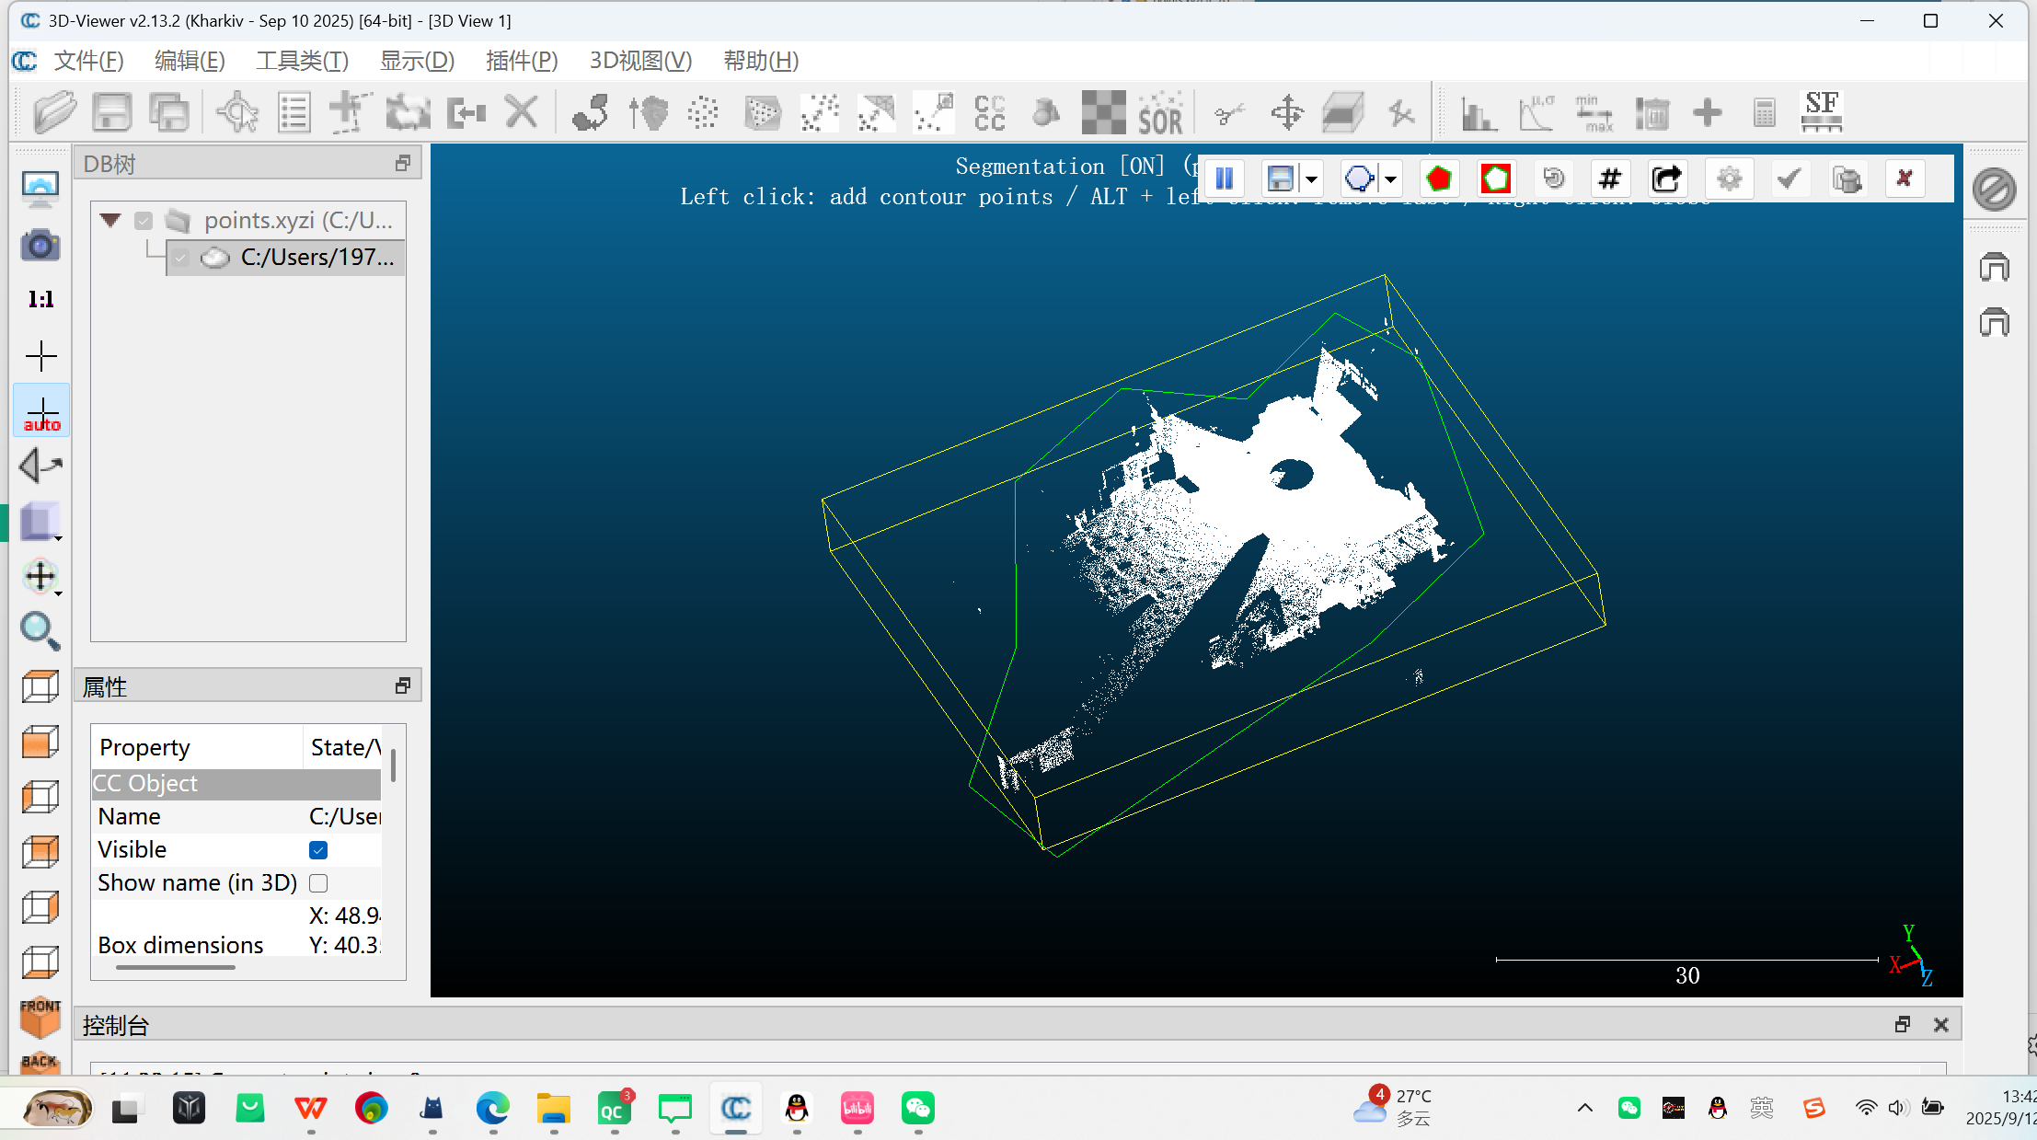
Task: Click the cloud-to-cloud distance CC icon
Action: click(990, 113)
